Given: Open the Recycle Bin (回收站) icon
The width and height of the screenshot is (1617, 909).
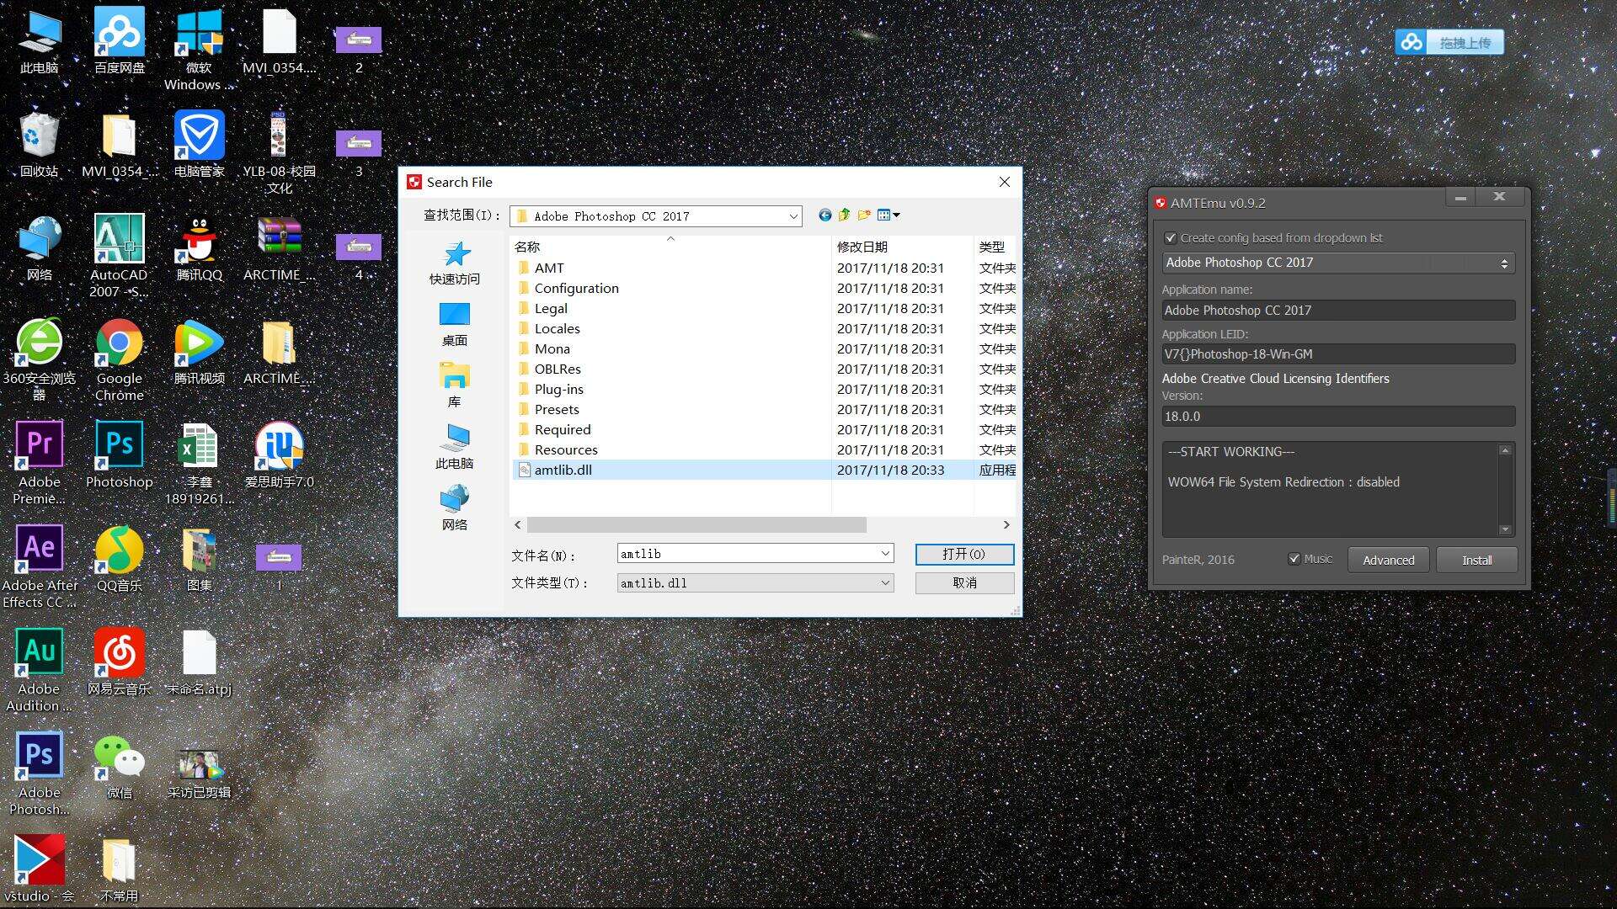Looking at the screenshot, I should pyautogui.click(x=40, y=144).
